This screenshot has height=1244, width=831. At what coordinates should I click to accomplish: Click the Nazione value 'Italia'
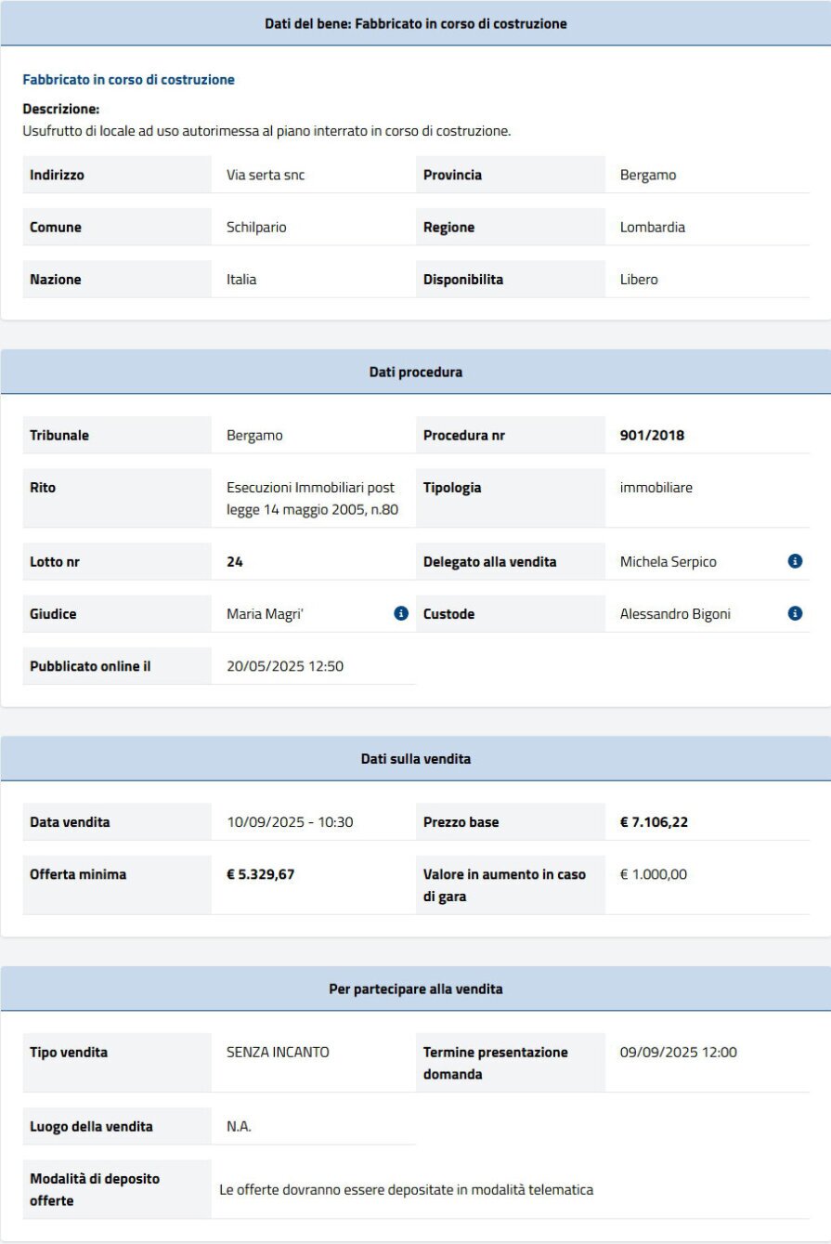click(241, 279)
